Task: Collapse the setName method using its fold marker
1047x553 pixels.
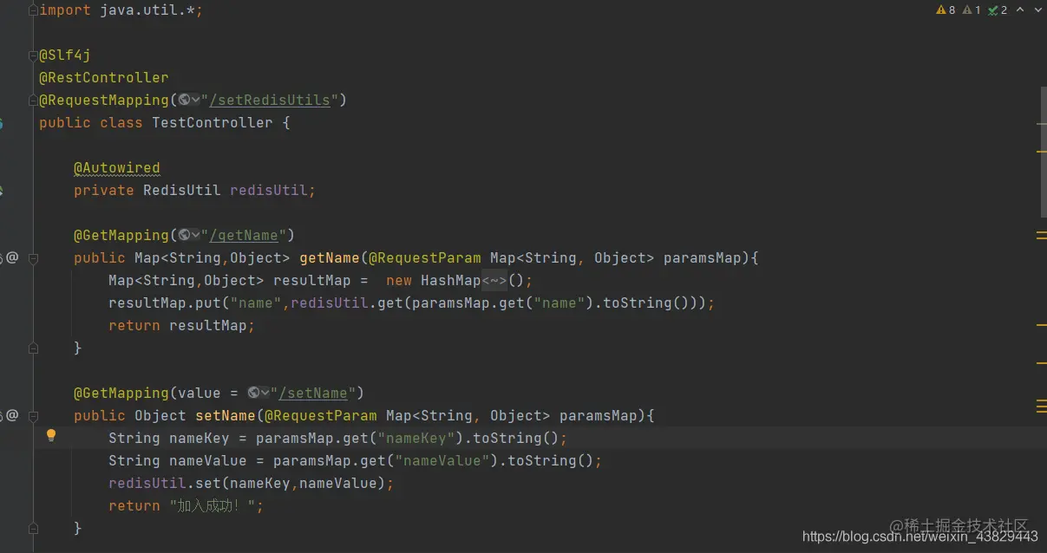Action: click(33, 416)
